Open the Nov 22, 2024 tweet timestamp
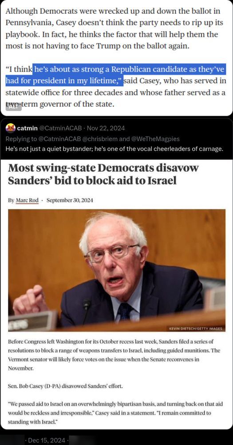 [106, 128]
